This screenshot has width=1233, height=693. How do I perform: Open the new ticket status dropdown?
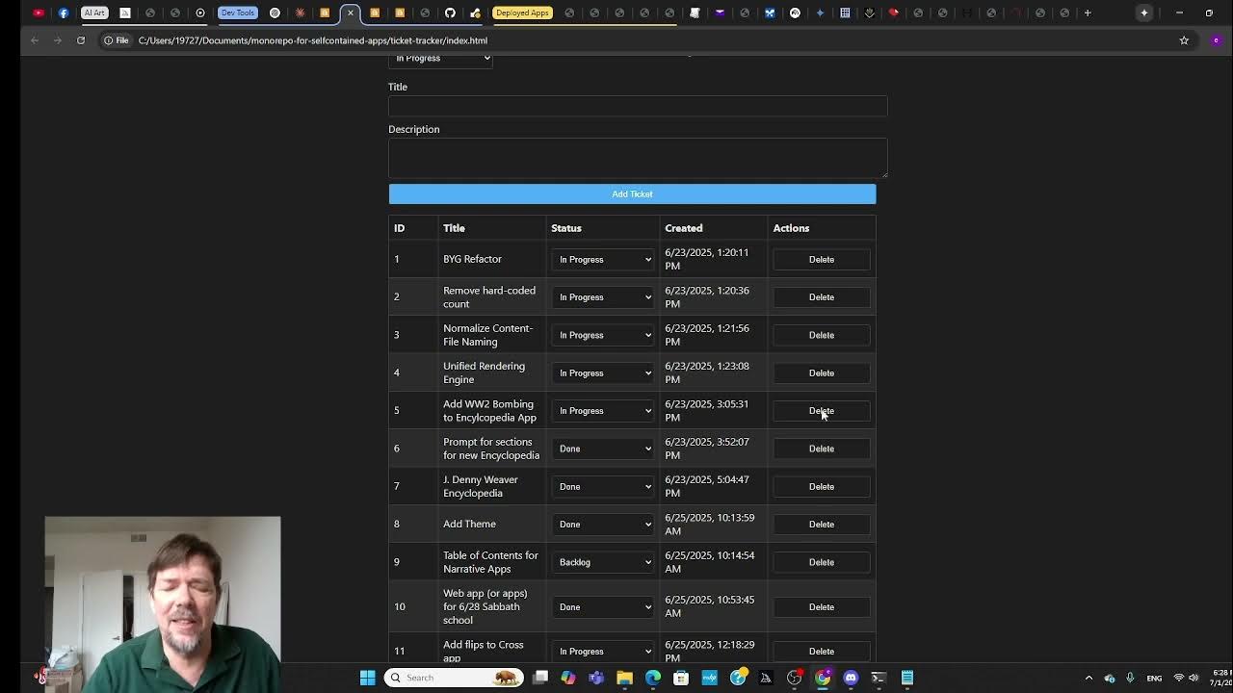440,58
